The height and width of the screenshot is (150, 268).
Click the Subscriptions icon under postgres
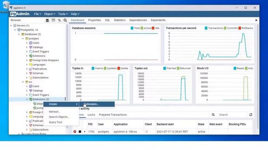[31, 77]
